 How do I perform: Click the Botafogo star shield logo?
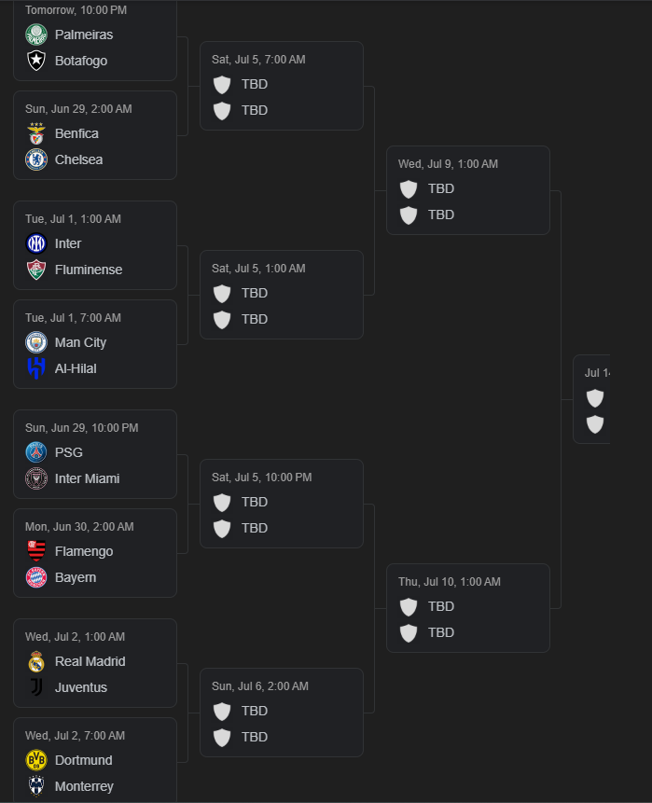(36, 61)
